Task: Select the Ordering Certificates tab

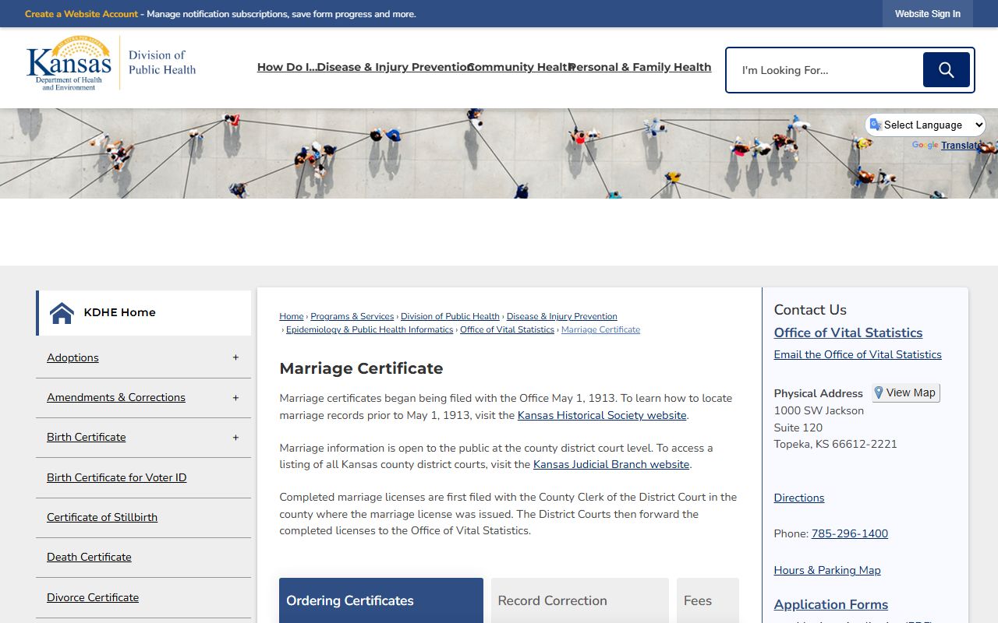Action: pyautogui.click(x=381, y=600)
